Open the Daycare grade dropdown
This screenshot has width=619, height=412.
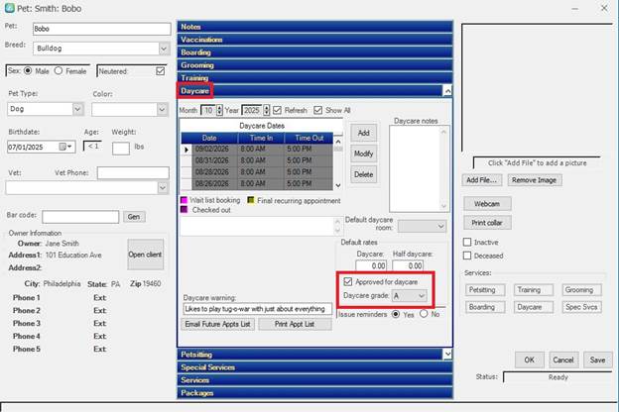pyautogui.click(x=422, y=296)
